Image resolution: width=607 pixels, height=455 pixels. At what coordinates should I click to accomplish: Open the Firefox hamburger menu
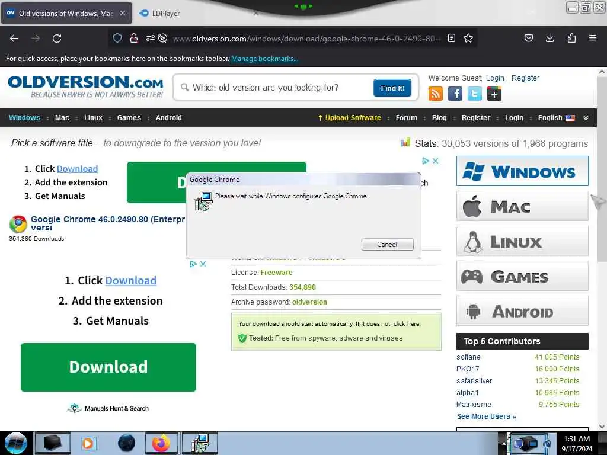click(x=593, y=38)
